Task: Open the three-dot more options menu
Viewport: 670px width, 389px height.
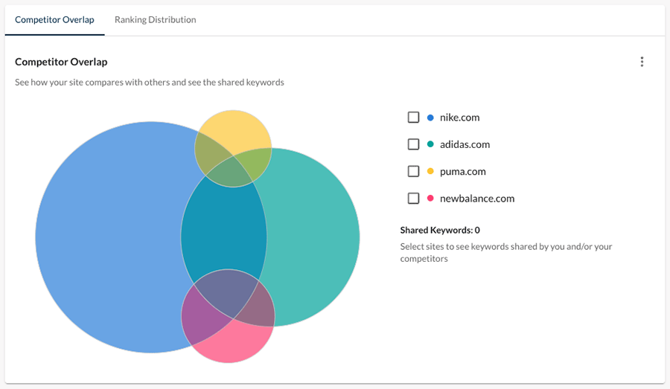Action: [642, 62]
